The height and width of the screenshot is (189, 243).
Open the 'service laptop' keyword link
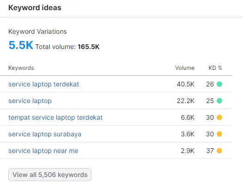[x=30, y=101]
